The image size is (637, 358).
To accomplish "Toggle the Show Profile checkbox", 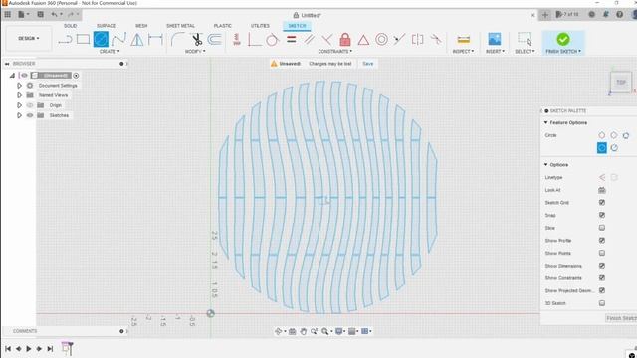I will [601, 240].
